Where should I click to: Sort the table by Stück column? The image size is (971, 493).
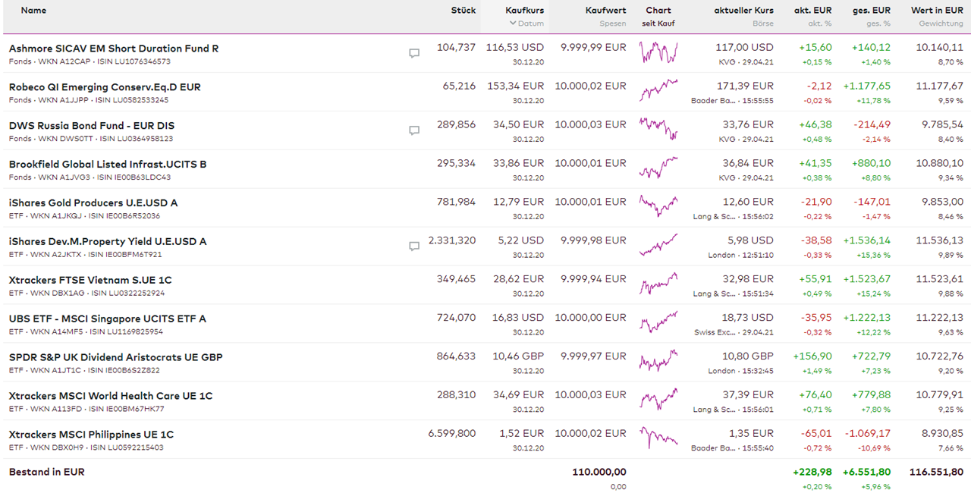463,11
